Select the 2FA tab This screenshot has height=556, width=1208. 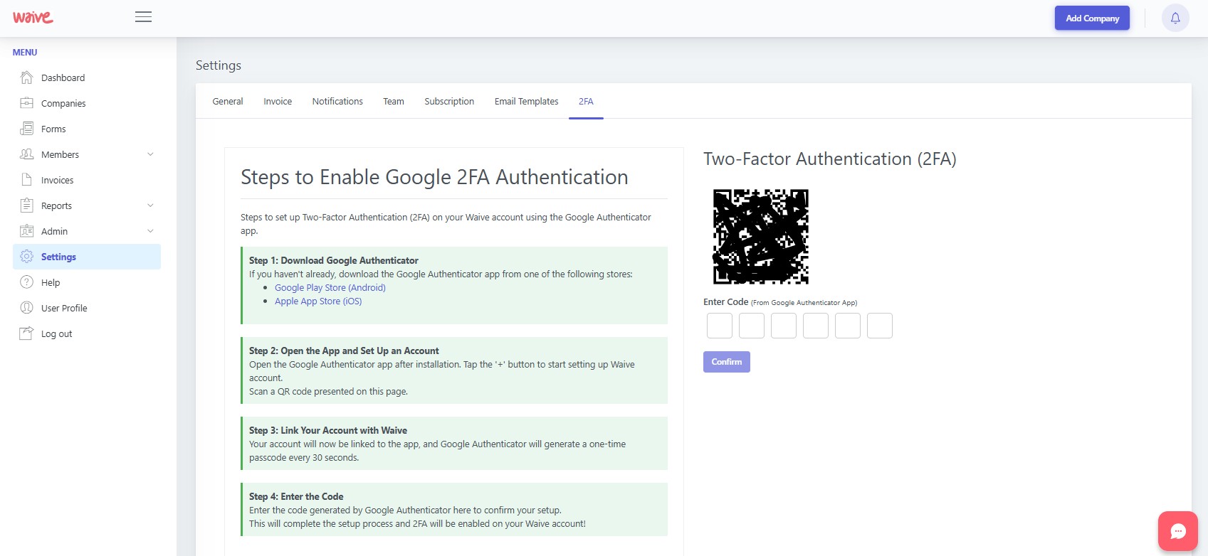click(586, 102)
